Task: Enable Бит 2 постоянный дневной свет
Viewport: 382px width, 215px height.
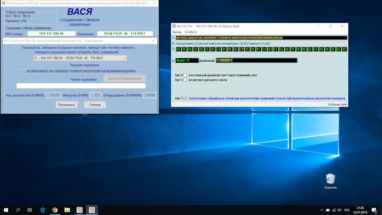Action: coord(185,75)
